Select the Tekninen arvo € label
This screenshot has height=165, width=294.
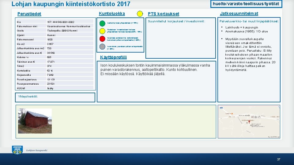pos(26,62)
